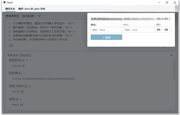Viewport: 180px width, 115px height.
Task: Click the leisurely translation link
Action: tap(17, 66)
